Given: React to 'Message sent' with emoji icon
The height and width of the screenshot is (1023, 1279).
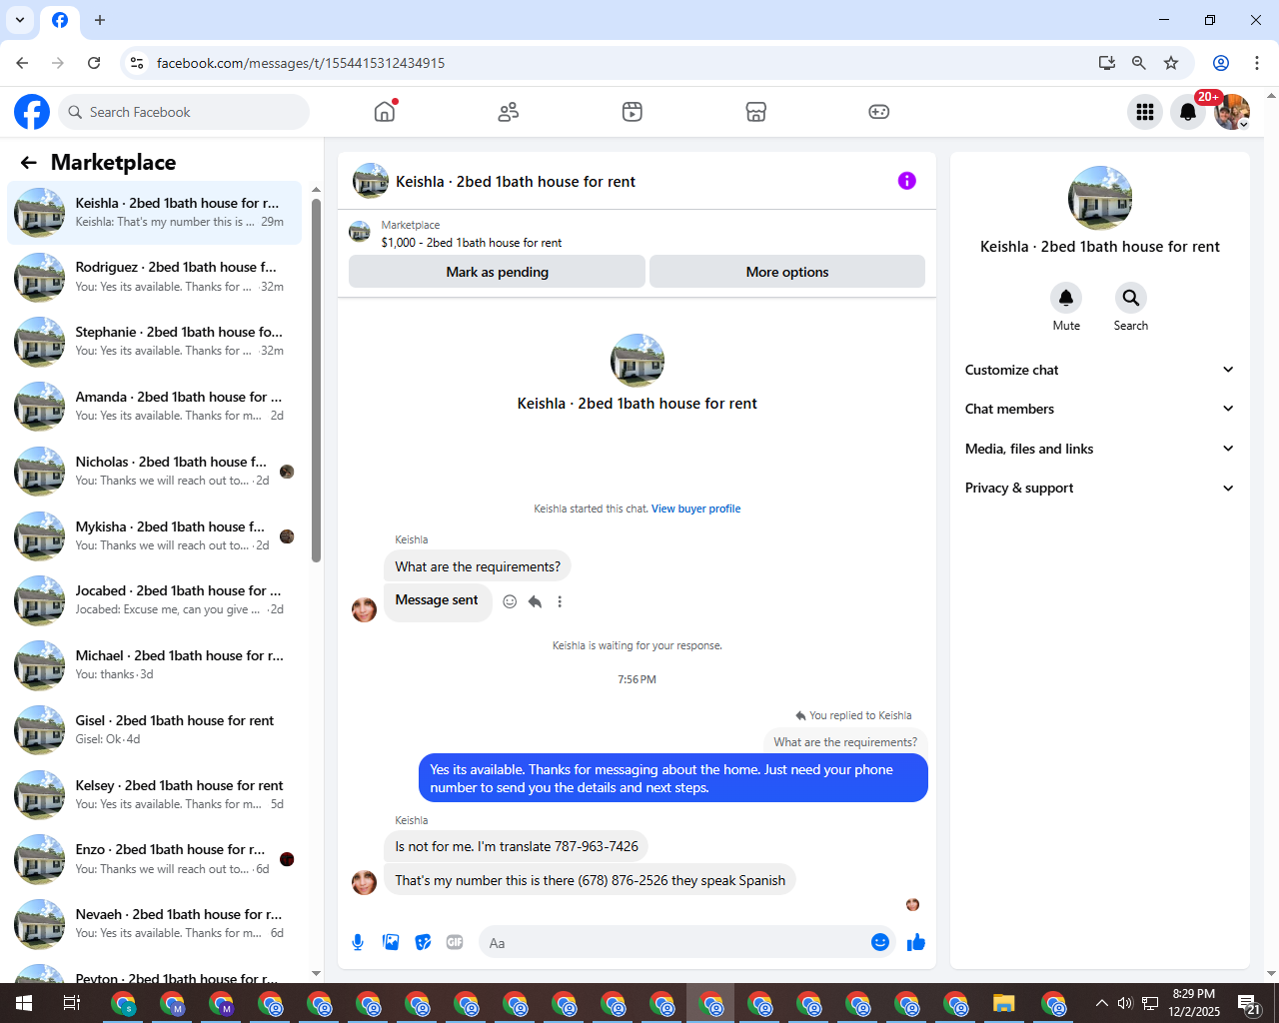Looking at the screenshot, I should click(510, 601).
